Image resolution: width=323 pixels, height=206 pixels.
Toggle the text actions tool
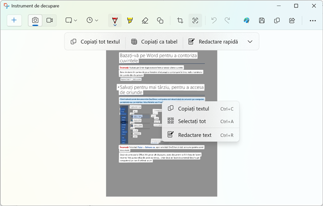pos(195,20)
